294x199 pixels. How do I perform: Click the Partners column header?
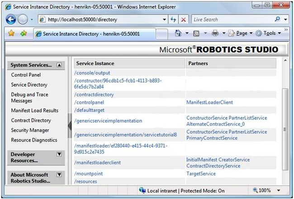[x=231, y=64]
